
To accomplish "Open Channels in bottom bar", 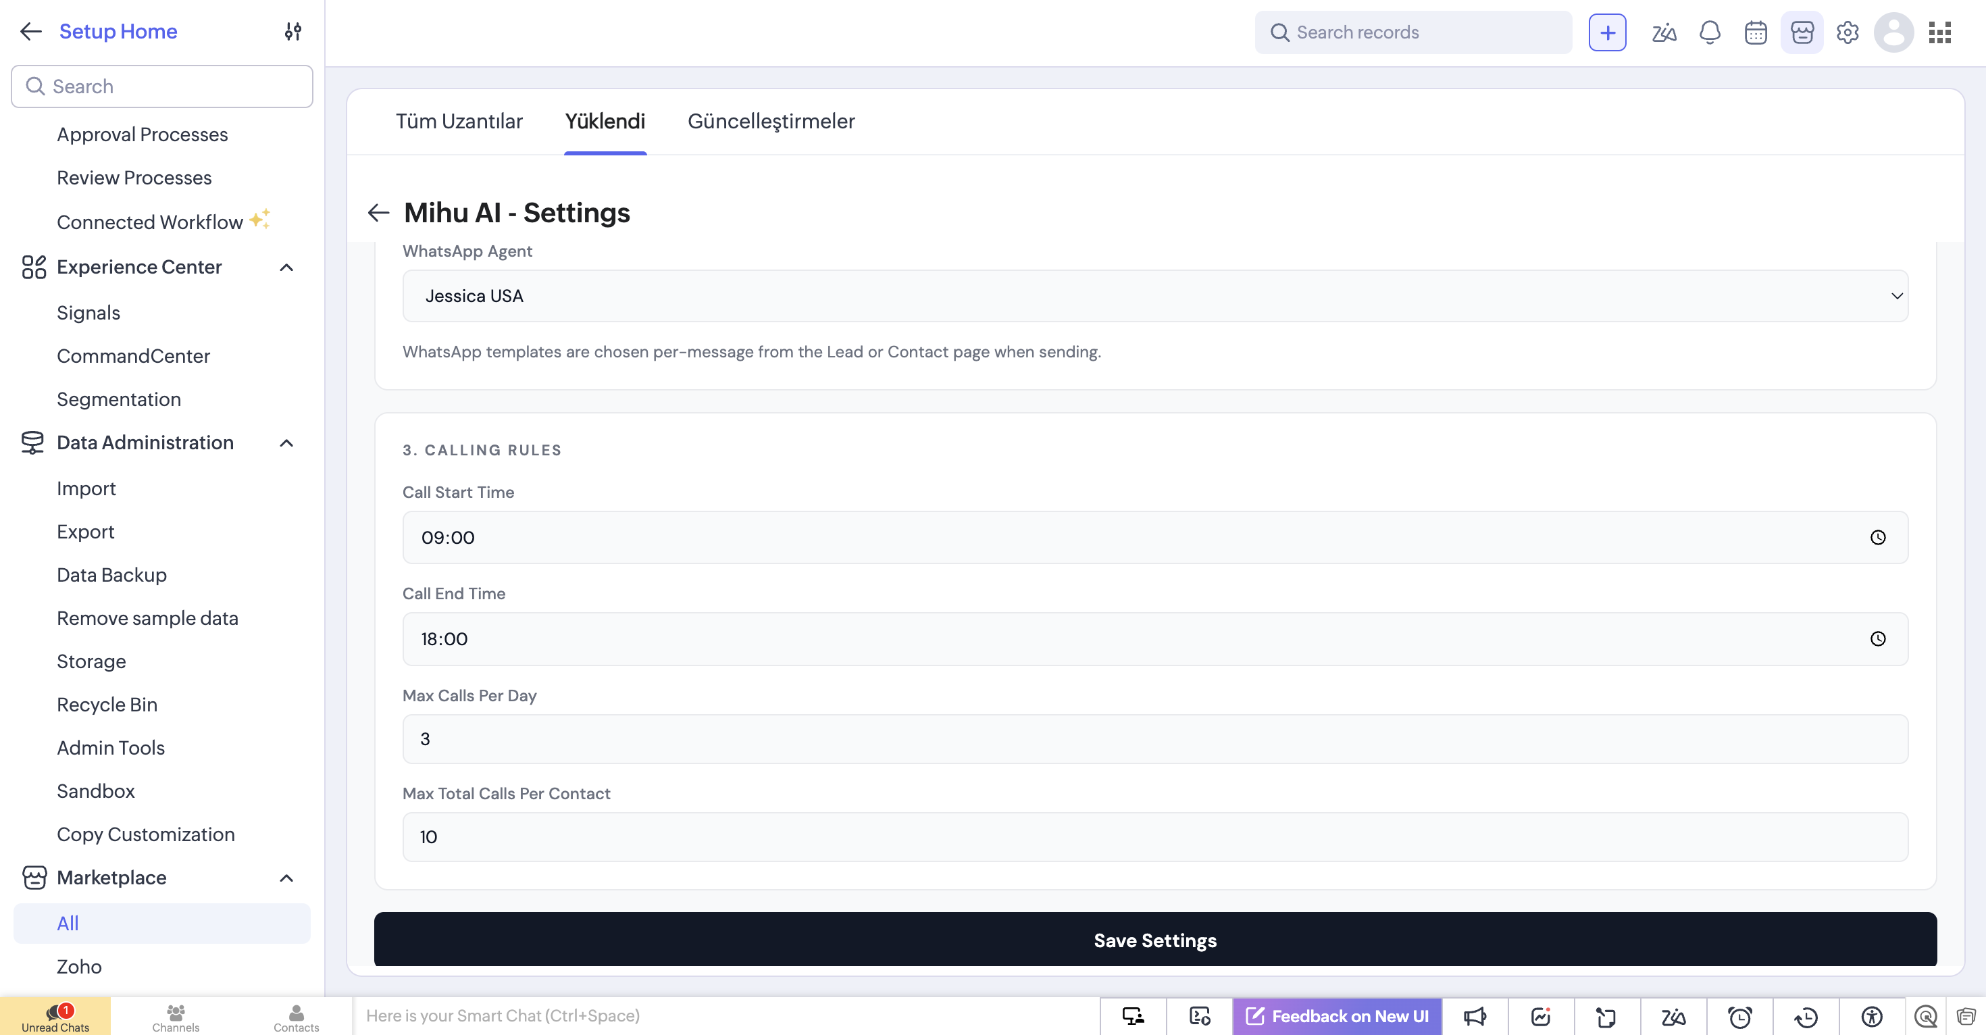I will point(176,1017).
